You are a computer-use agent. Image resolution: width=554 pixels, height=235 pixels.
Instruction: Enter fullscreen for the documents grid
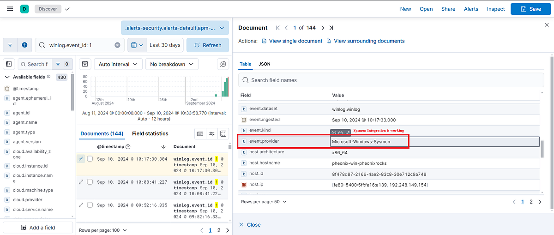pyautogui.click(x=223, y=133)
